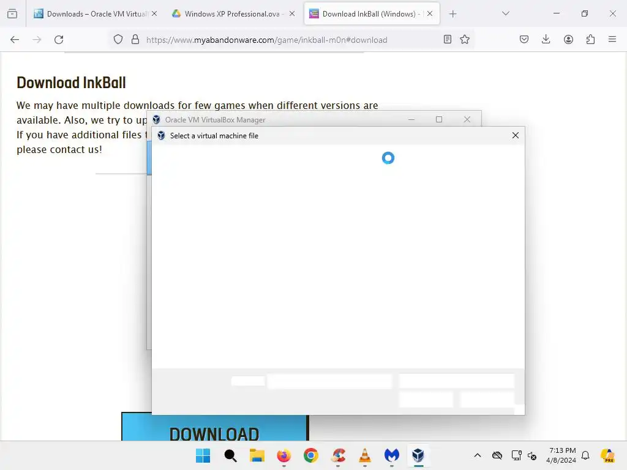
Task: Switch to Windows XP Professional.ova tab
Action: [233, 14]
